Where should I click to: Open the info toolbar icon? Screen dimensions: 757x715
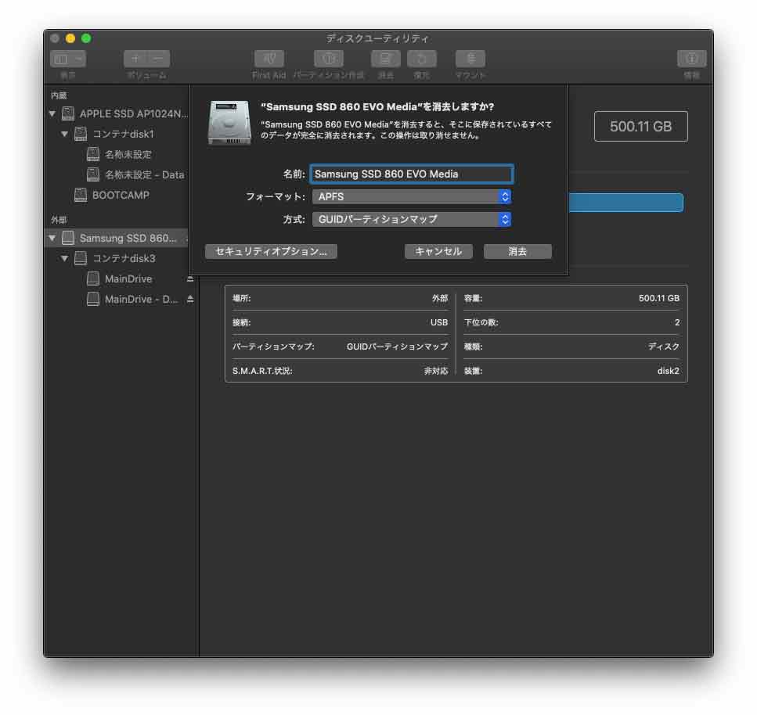(691, 59)
